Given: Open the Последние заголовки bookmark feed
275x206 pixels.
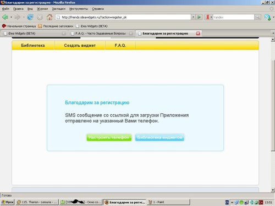Looking at the screenshot, I should (56, 26).
